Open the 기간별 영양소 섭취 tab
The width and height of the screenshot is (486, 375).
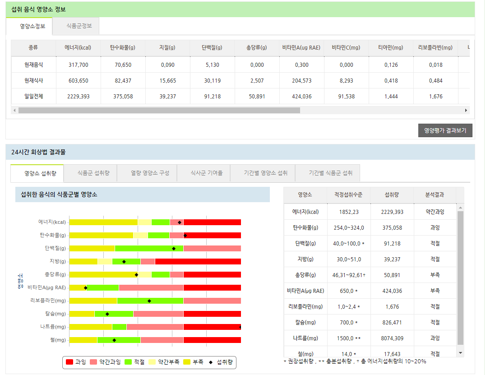(x=265, y=173)
